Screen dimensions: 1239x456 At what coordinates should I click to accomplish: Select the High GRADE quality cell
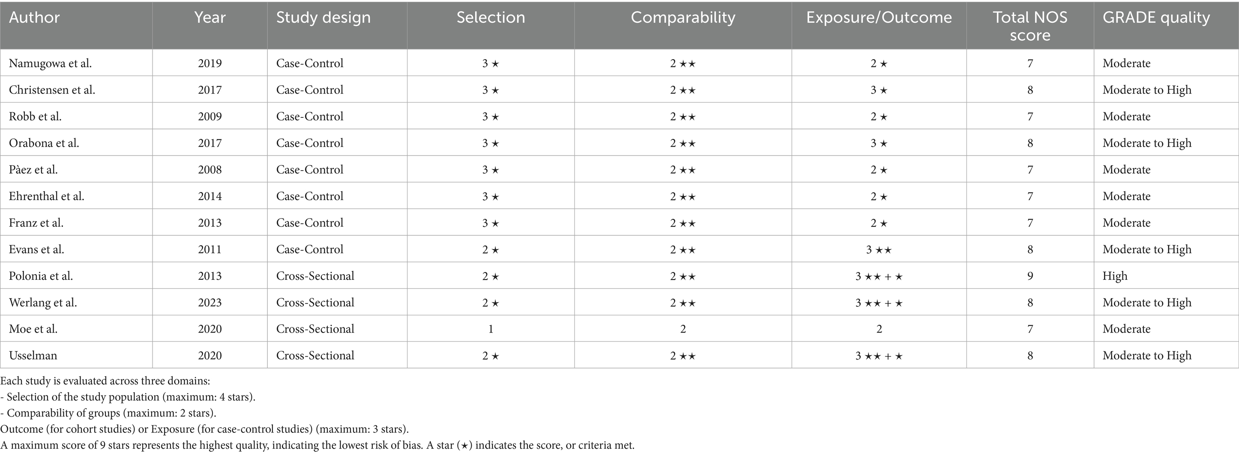click(1115, 276)
